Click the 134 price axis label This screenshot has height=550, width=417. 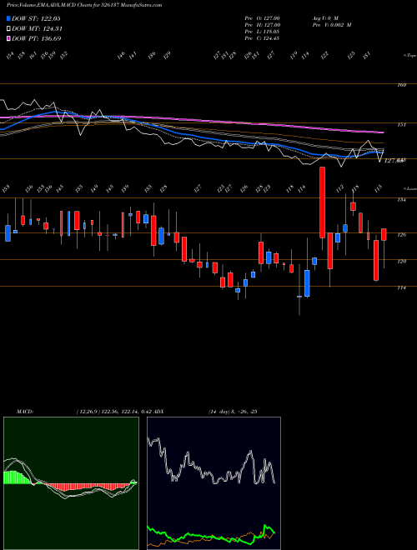pyautogui.click(x=402, y=200)
